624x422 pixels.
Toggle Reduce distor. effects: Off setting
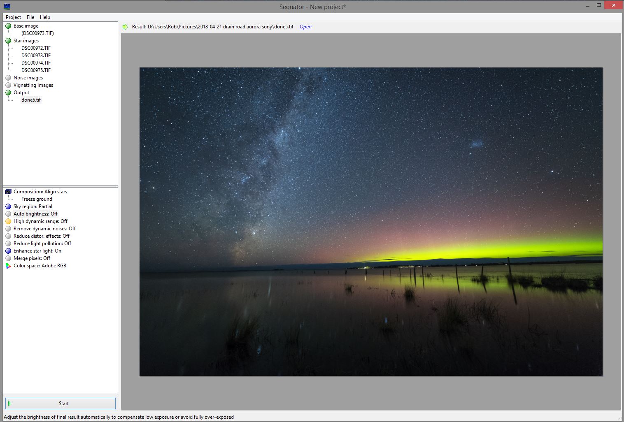[x=42, y=236]
